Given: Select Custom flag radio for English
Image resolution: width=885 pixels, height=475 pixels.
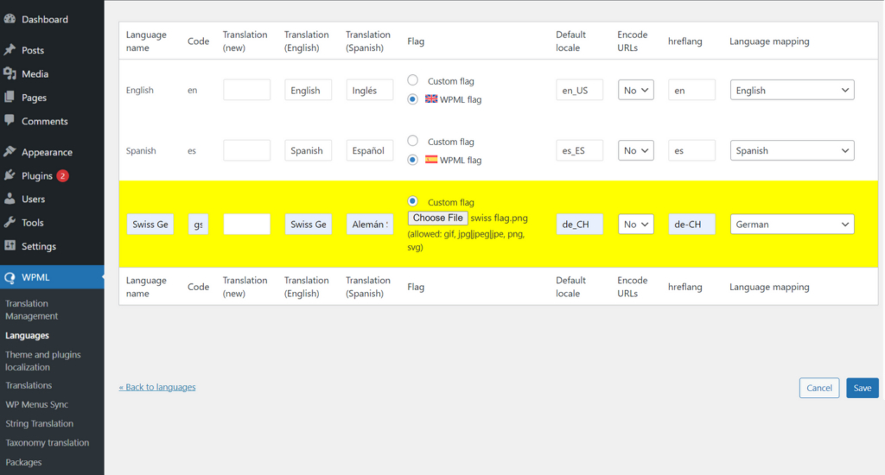Looking at the screenshot, I should (x=413, y=80).
